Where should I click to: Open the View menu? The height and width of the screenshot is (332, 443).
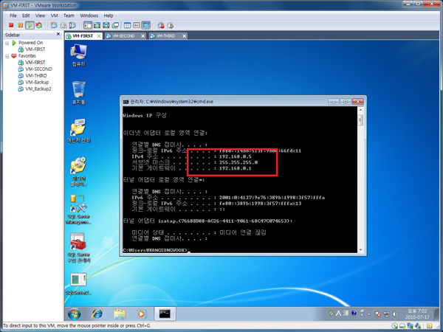(x=40, y=15)
